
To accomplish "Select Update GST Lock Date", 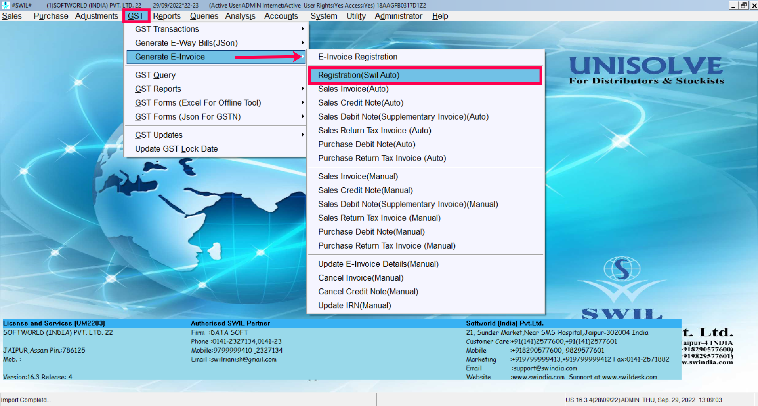I will coord(216,149).
